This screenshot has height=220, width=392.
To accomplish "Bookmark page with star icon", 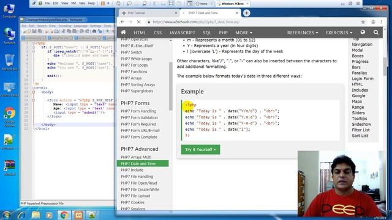I will click(363, 22).
